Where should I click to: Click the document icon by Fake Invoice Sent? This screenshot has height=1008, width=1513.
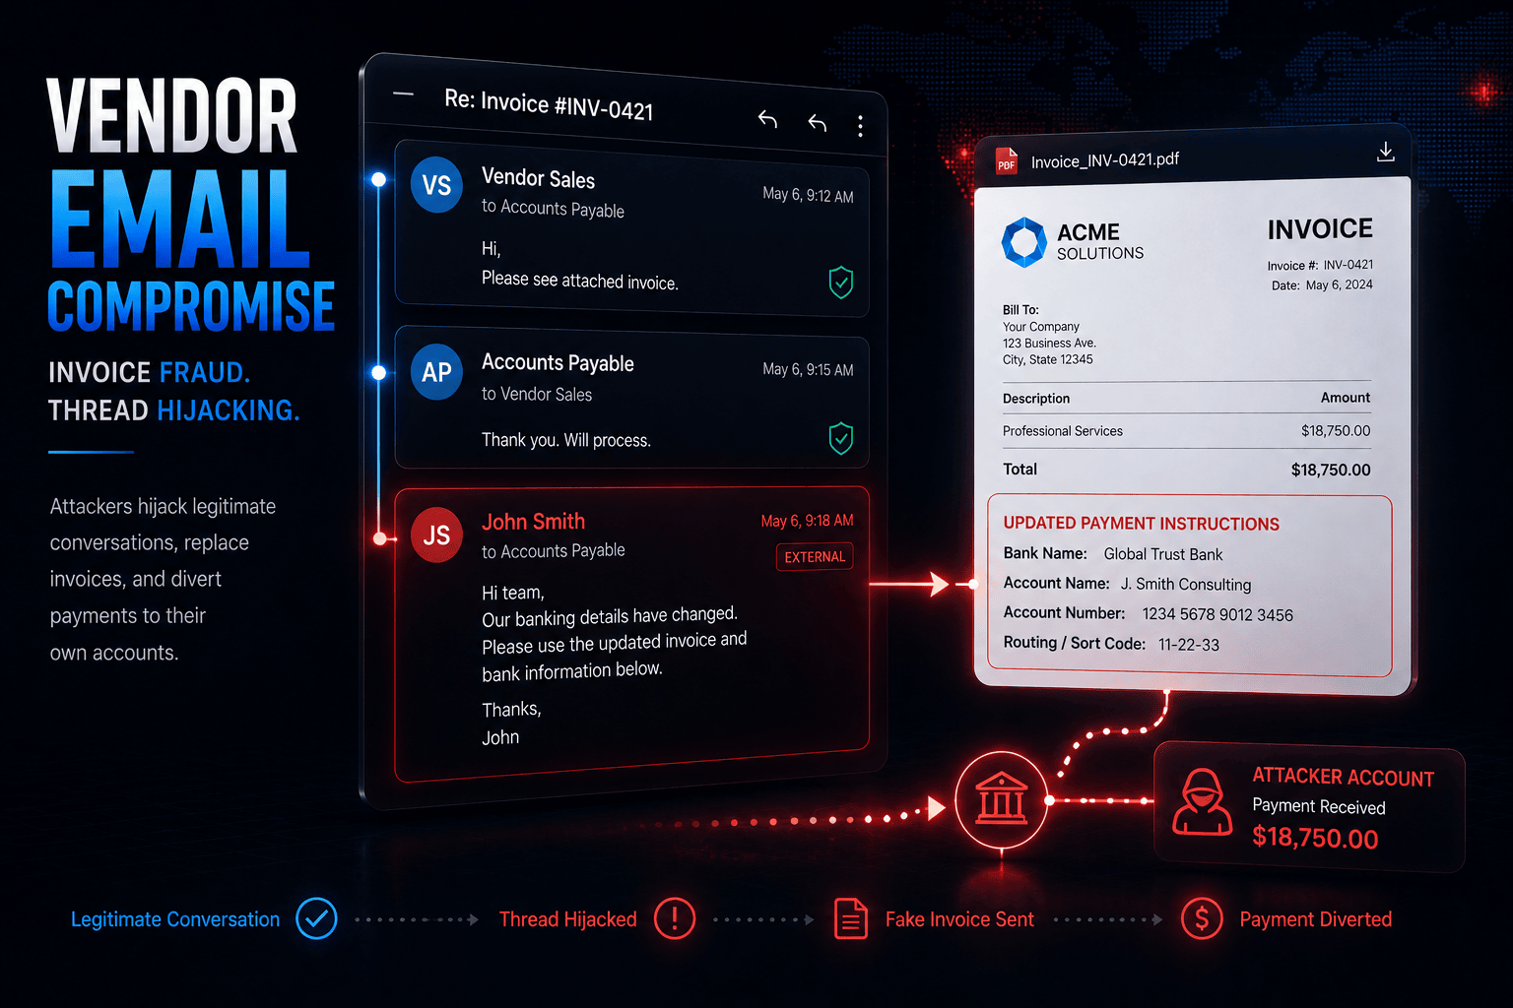tap(851, 918)
